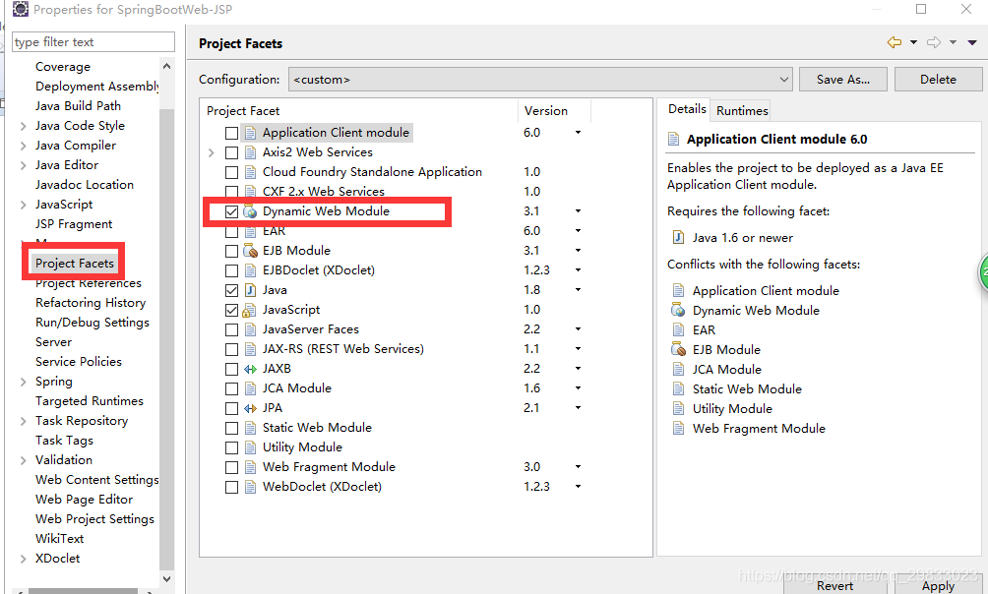Click the type filter text field

[x=93, y=42]
